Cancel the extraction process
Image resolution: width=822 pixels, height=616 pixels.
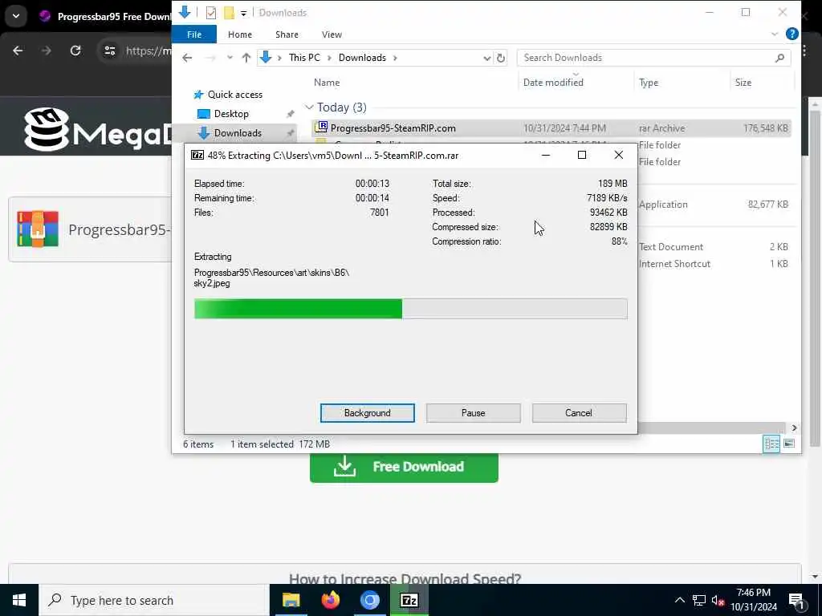point(579,413)
